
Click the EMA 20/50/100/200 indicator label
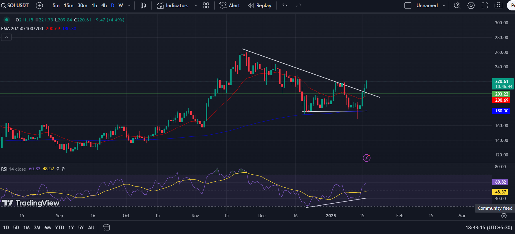tap(22, 29)
